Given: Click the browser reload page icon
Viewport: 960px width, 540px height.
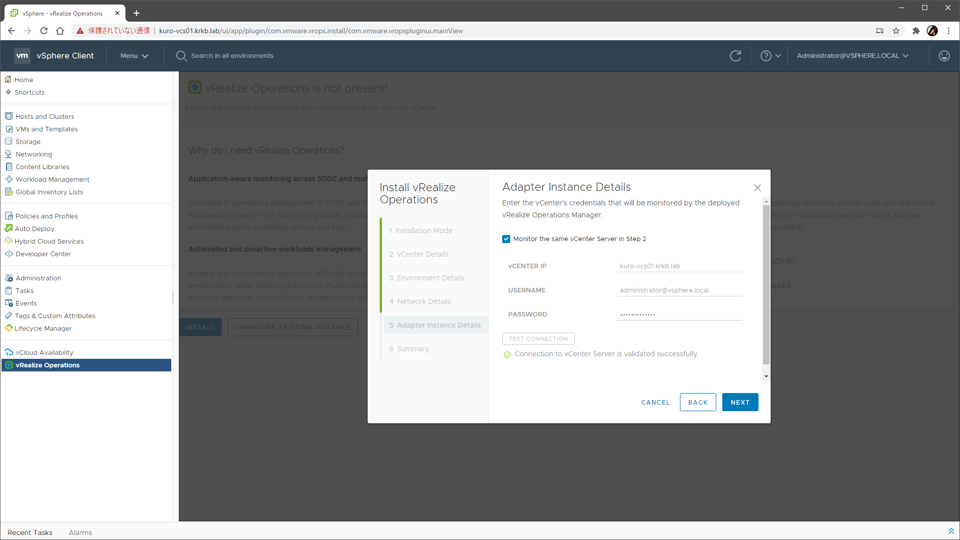Looking at the screenshot, I should click(x=44, y=31).
